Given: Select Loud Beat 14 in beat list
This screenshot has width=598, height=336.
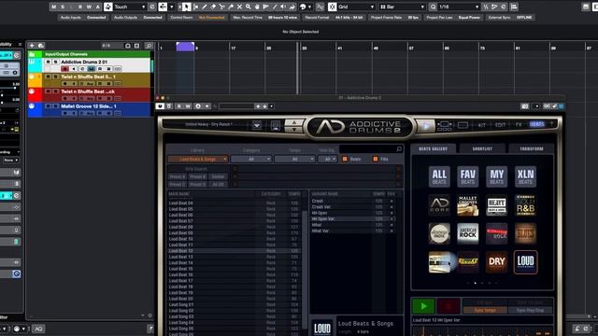Looking at the screenshot, I should [x=235, y=263].
